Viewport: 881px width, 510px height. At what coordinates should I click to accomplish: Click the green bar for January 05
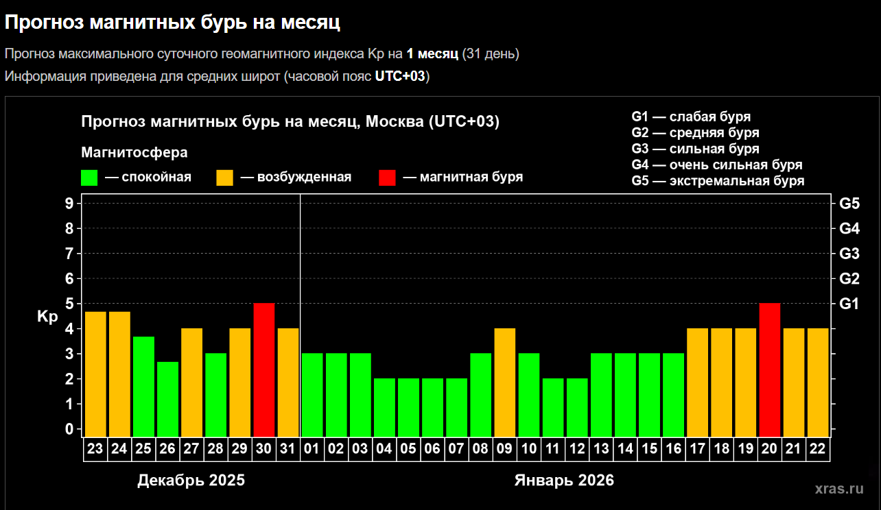pos(408,407)
